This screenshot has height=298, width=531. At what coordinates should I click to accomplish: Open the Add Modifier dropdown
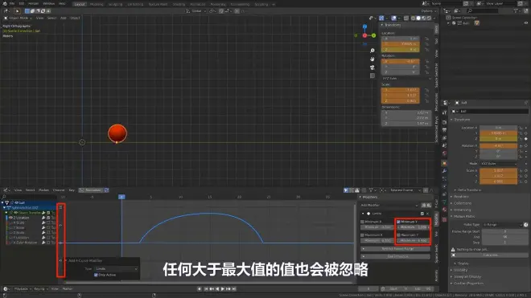pyautogui.click(x=389, y=205)
